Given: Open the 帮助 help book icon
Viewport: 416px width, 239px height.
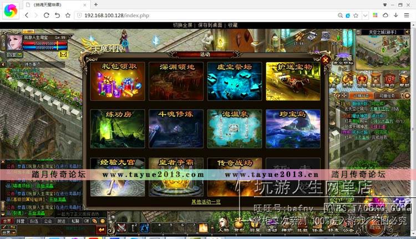Looking at the screenshot, I should coord(403,80).
